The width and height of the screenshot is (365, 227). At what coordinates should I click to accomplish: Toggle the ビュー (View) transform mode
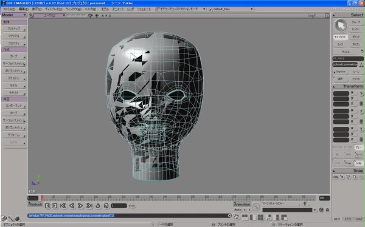pos(359,147)
